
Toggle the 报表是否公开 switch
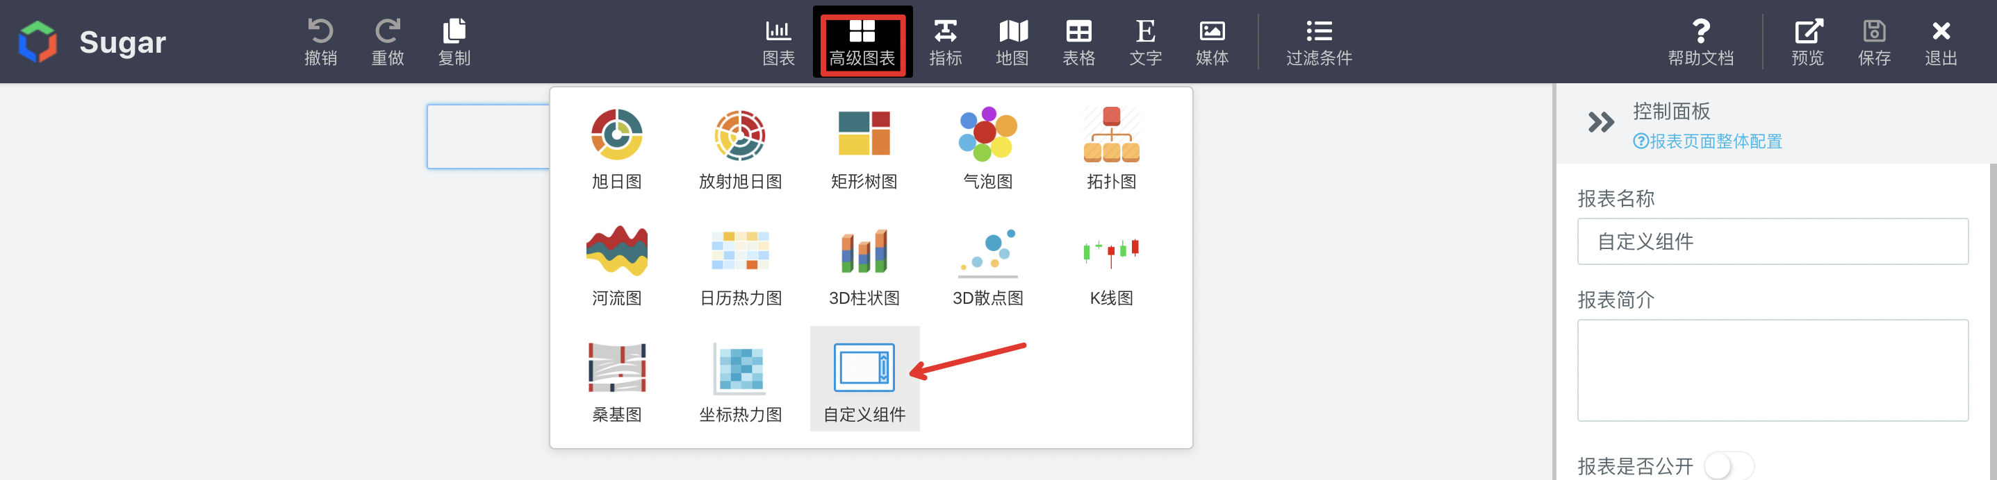pyautogui.click(x=1728, y=466)
